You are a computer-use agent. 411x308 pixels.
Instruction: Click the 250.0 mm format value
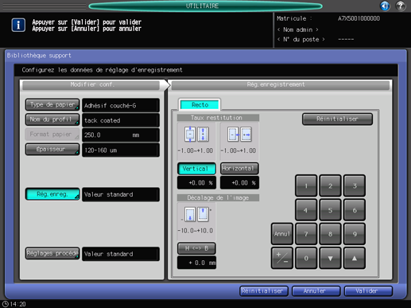[x=121, y=135]
